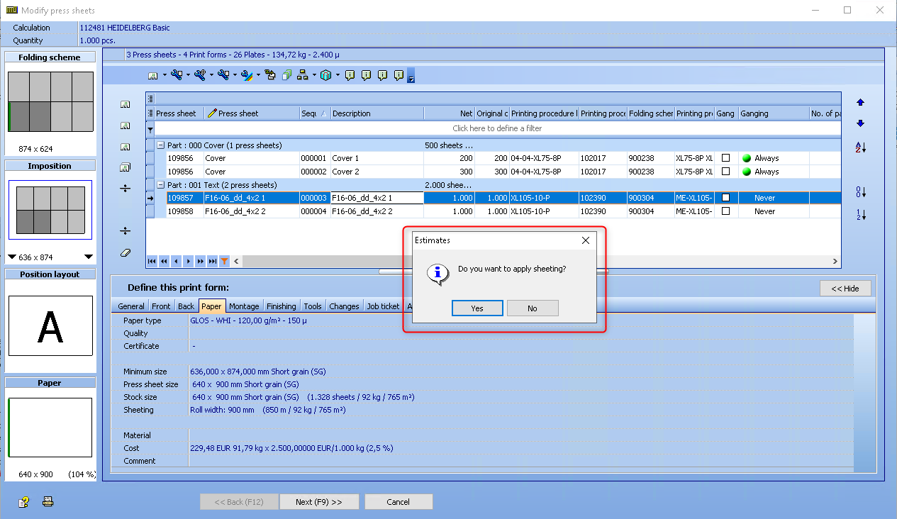The image size is (897, 519).
Task: Click the orange filter funnel icon
Action: (224, 262)
